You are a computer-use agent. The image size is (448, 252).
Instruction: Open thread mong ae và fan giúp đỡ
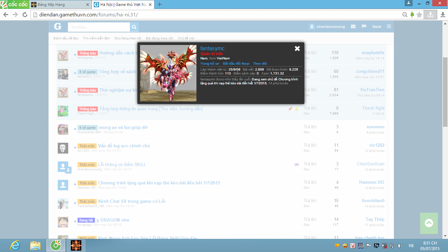coord(123,127)
